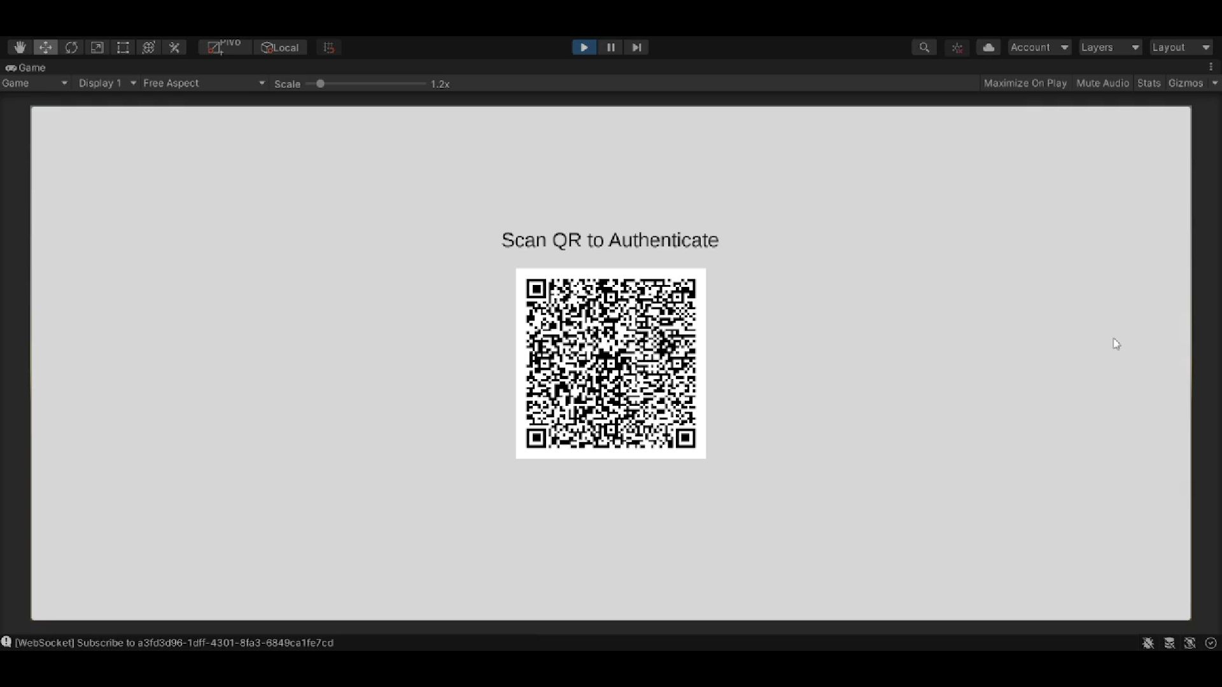The image size is (1222, 687).
Task: Open the Layout dropdown
Action: tap(1181, 48)
